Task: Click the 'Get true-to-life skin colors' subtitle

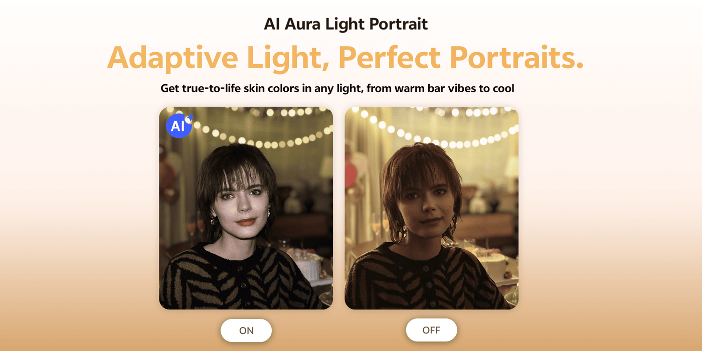Action: pyautogui.click(x=337, y=89)
